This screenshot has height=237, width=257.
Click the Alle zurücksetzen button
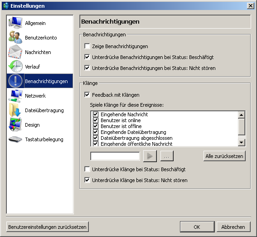(x=224, y=156)
